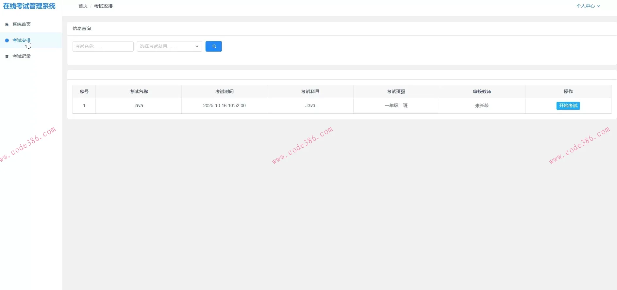Screen dimensions: 617x290
Task: Click the home icon beside 系统首页
Action: click(x=7, y=24)
